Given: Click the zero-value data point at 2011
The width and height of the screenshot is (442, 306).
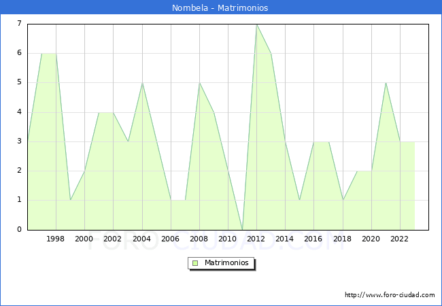Looking at the screenshot, I should (242, 229).
